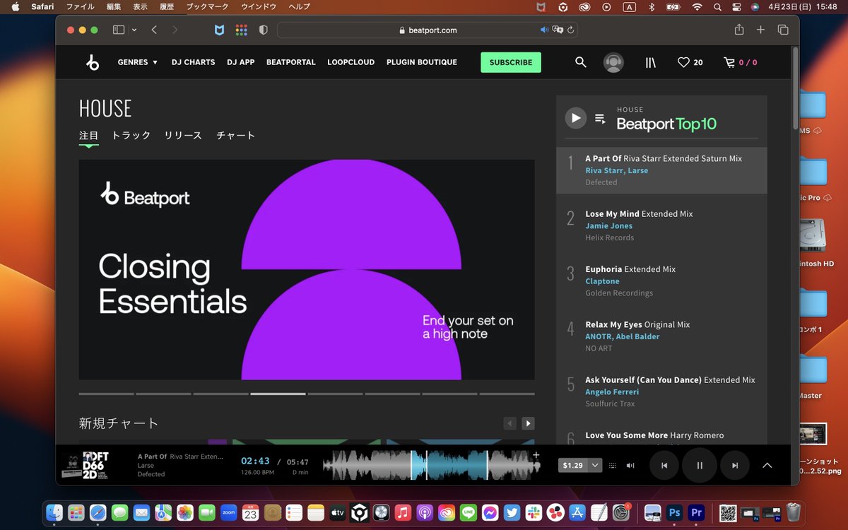Open Finder from the Dock
The height and width of the screenshot is (530, 848).
54,512
